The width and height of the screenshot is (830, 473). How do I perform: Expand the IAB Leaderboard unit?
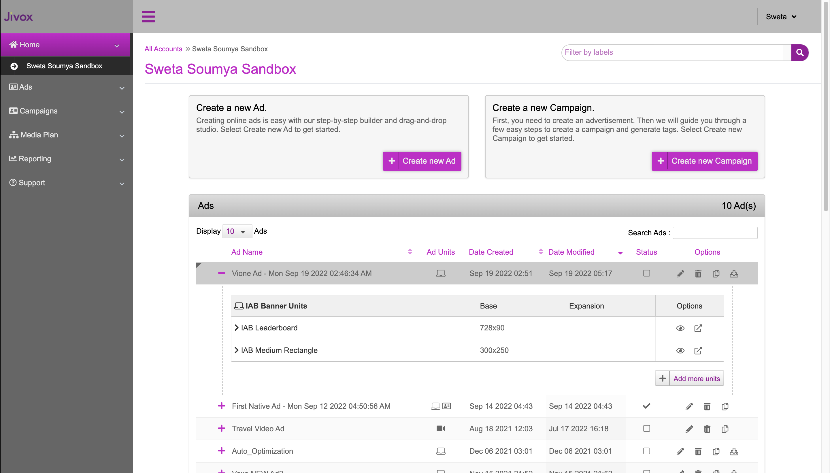236,328
